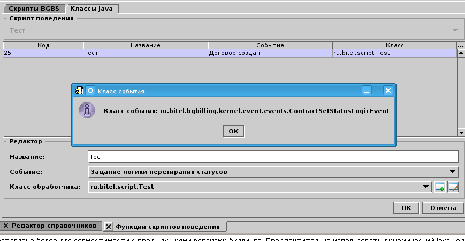
Task: Open table column options (…) button
Action: tap(461, 45)
